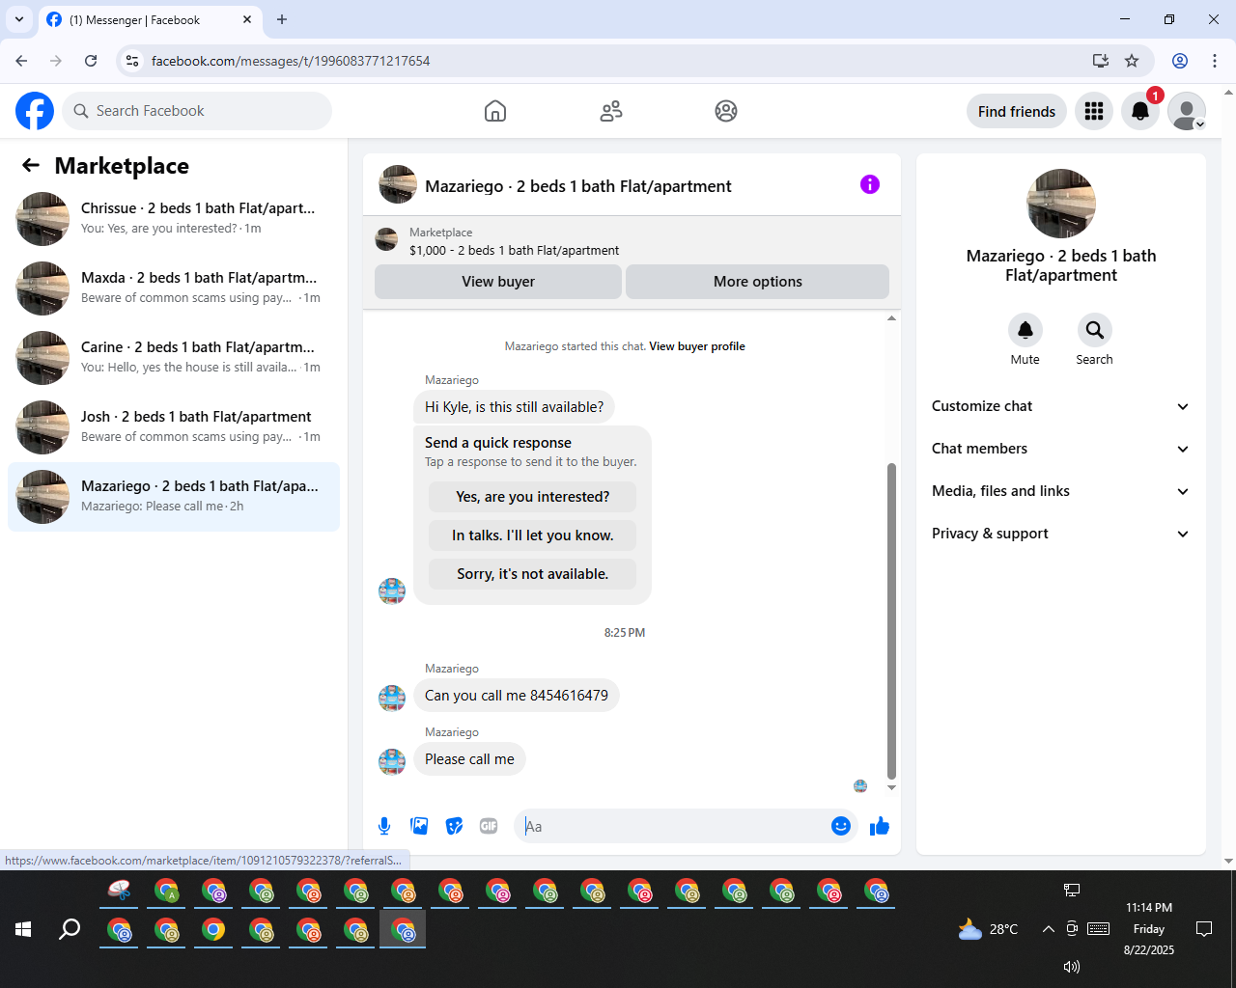This screenshot has height=988, width=1236.
Task: Open the emoji picker in the message box
Action: 841,826
